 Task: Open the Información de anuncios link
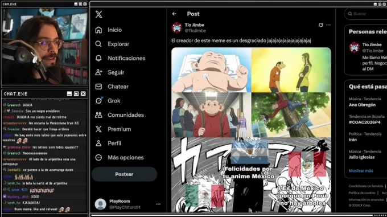(x=367, y=199)
